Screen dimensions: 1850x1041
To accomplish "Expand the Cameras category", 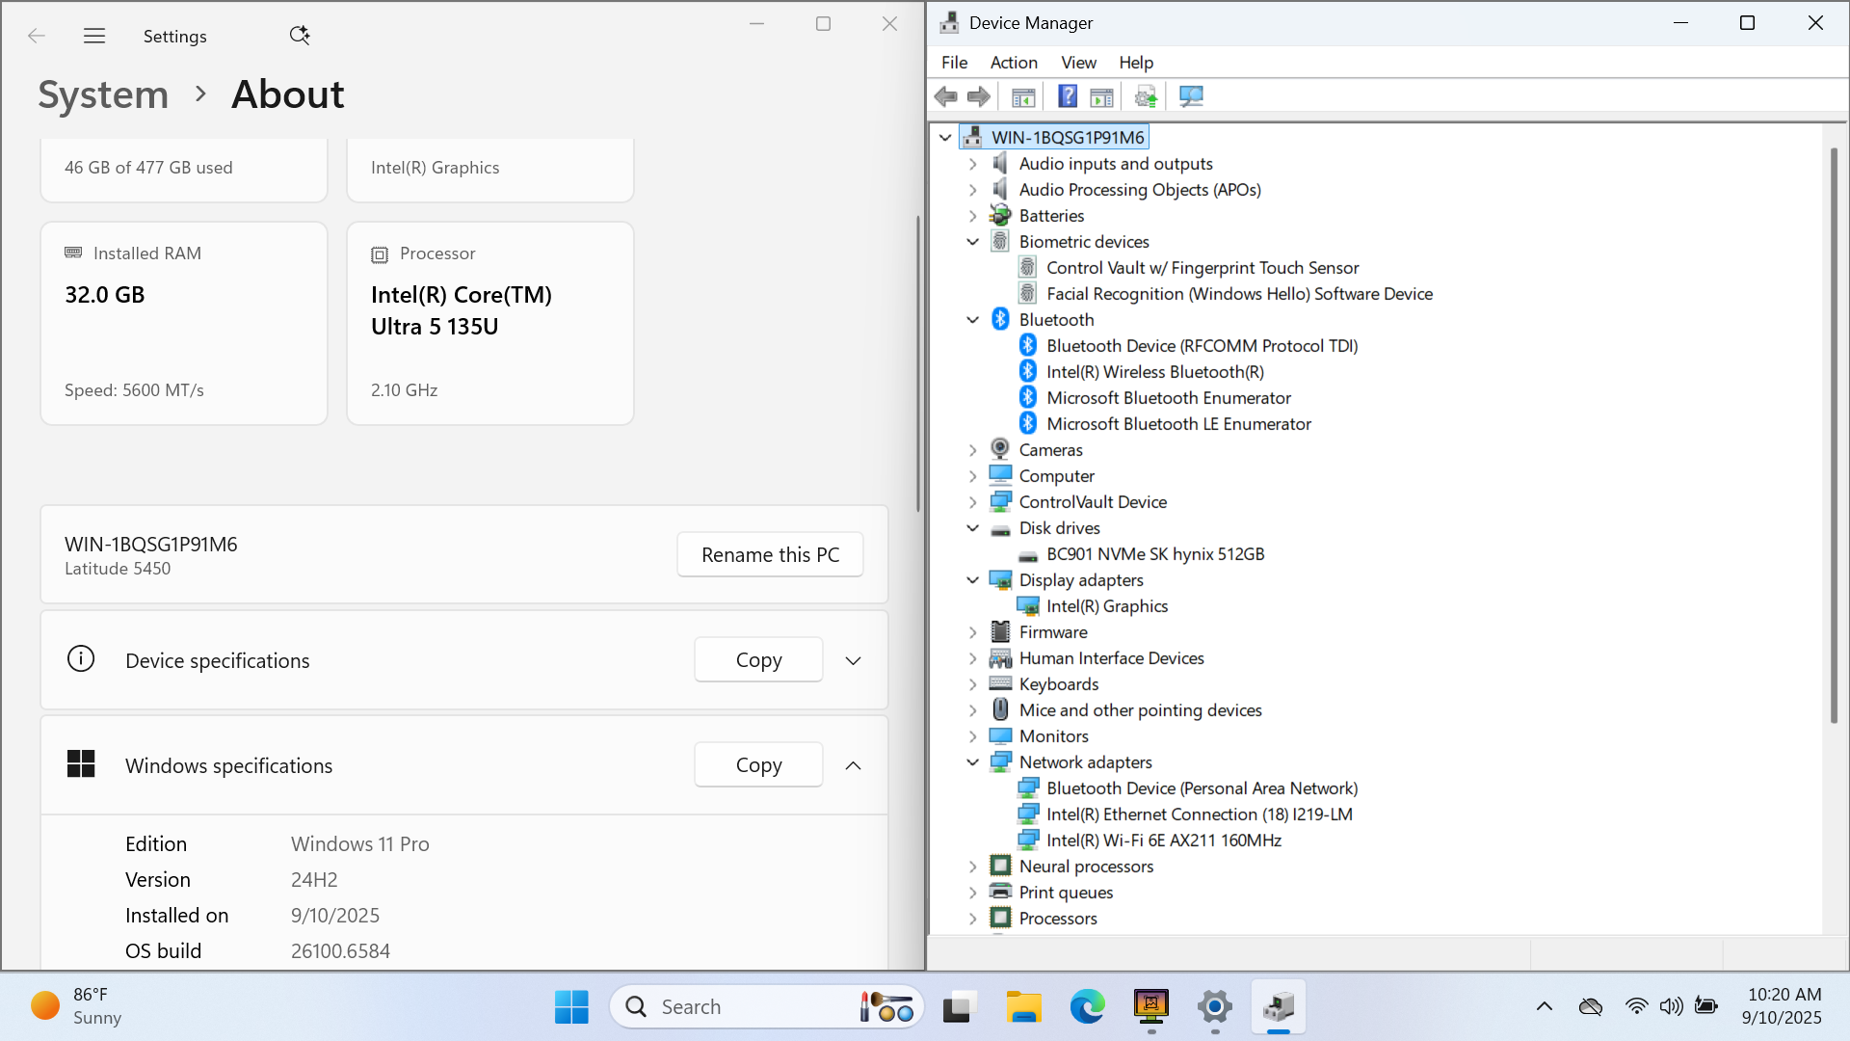I will click(973, 450).
